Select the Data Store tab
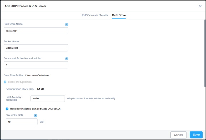 click(x=119, y=15)
